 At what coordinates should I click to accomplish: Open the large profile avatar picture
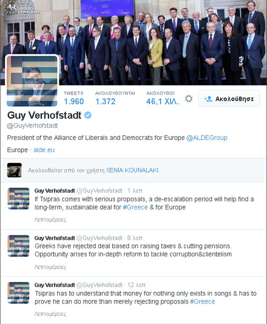click(x=32, y=80)
